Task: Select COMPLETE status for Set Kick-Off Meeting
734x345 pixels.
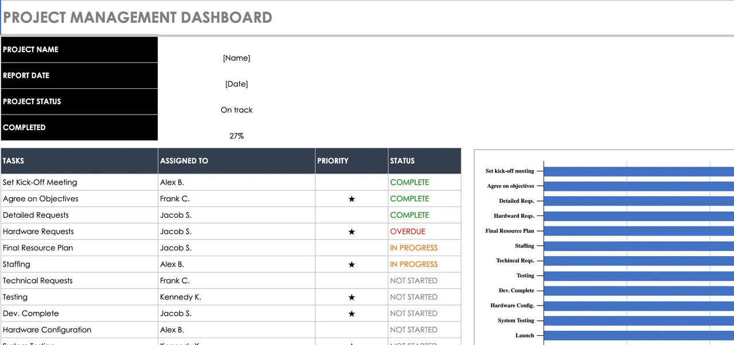Action: pos(424,182)
